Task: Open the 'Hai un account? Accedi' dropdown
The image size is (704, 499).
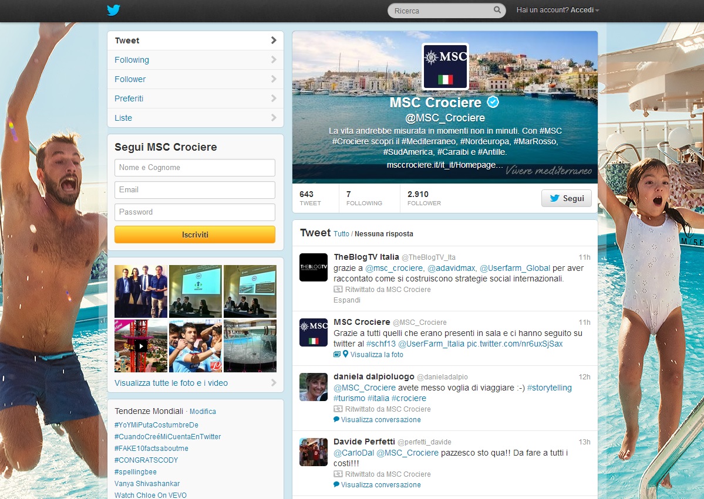Action: (x=558, y=10)
